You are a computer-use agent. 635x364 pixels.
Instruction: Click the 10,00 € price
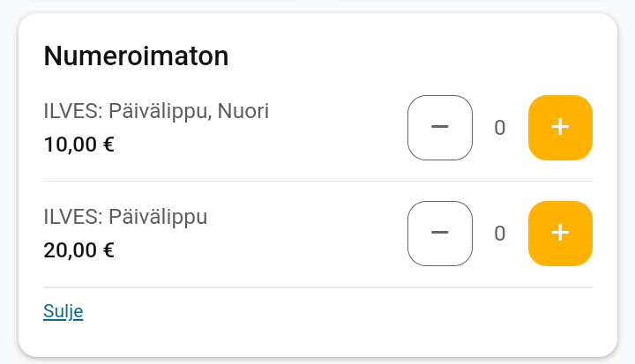78,145
